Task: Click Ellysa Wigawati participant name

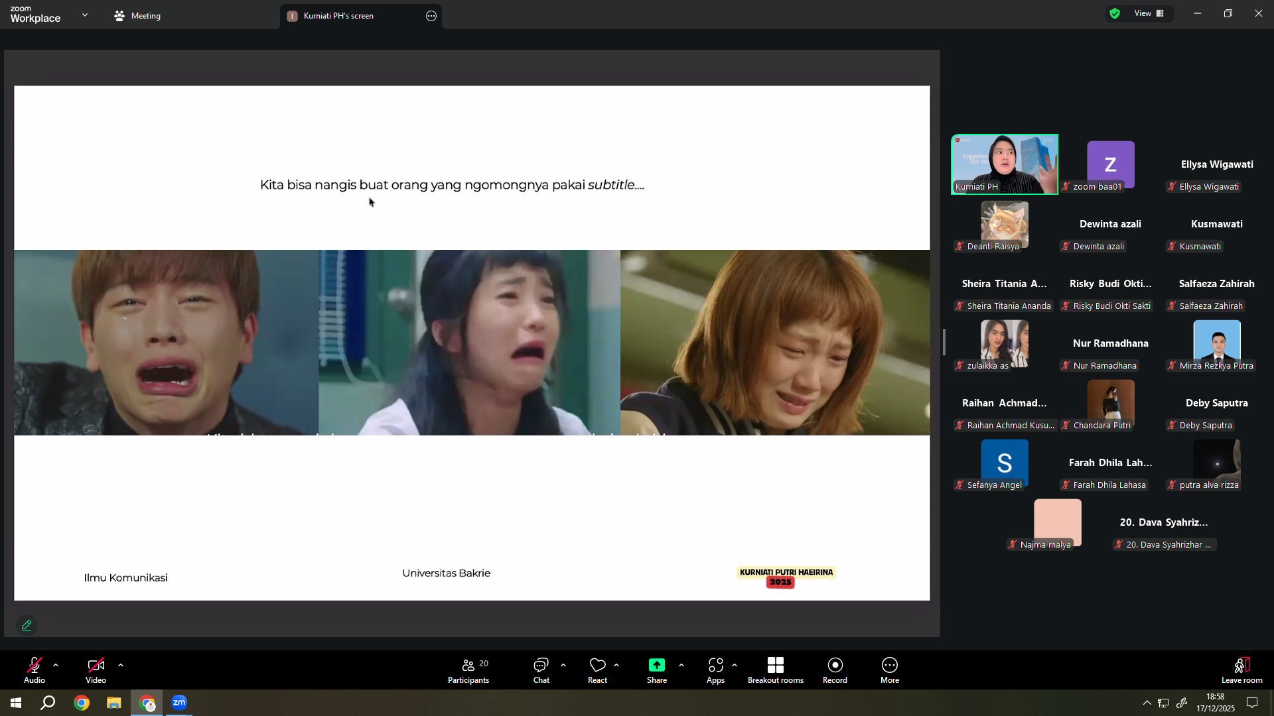Action: pos(1217,164)
